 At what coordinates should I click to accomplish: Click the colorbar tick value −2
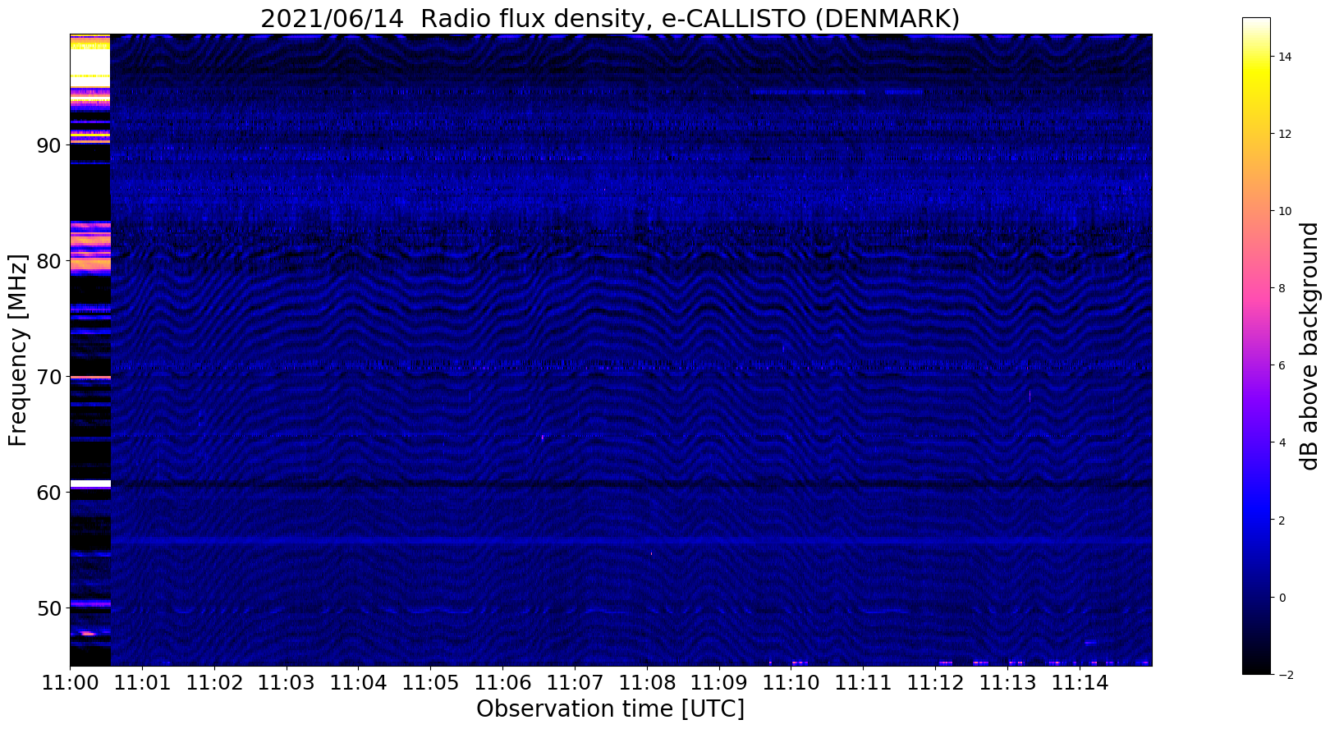click(1285, 674)
